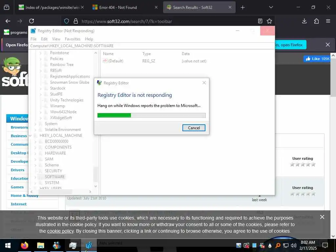Click the Firefox address bar URL

coord(127,21)
